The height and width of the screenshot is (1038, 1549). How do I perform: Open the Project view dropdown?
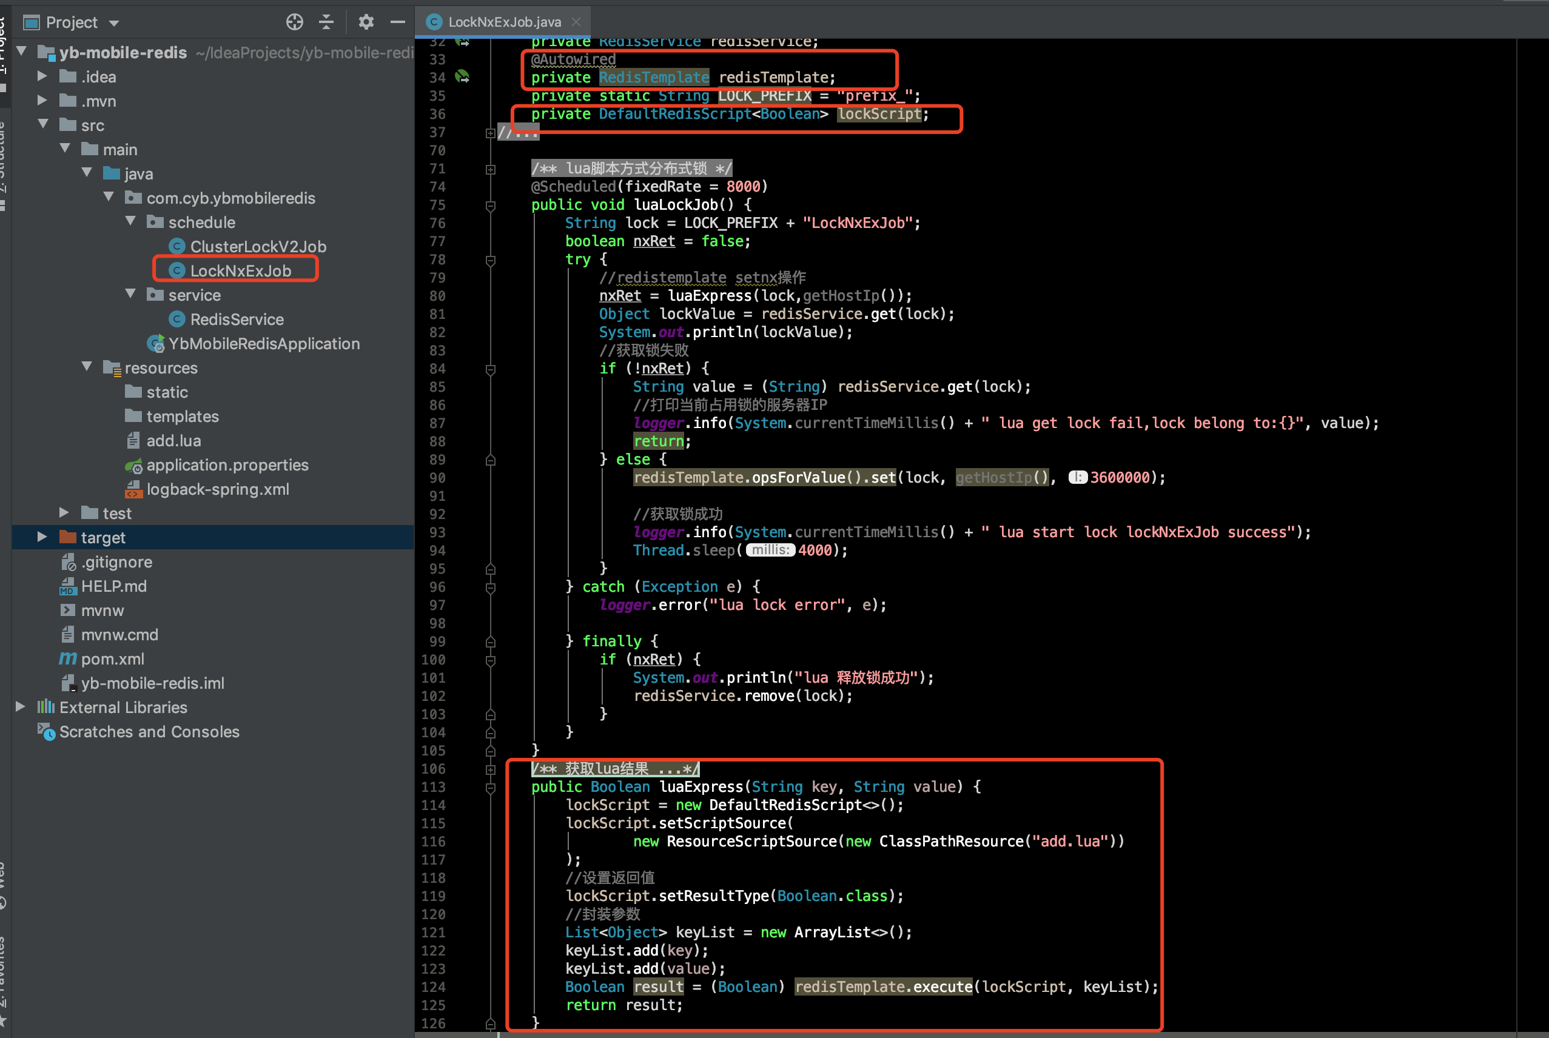[114, 23]
